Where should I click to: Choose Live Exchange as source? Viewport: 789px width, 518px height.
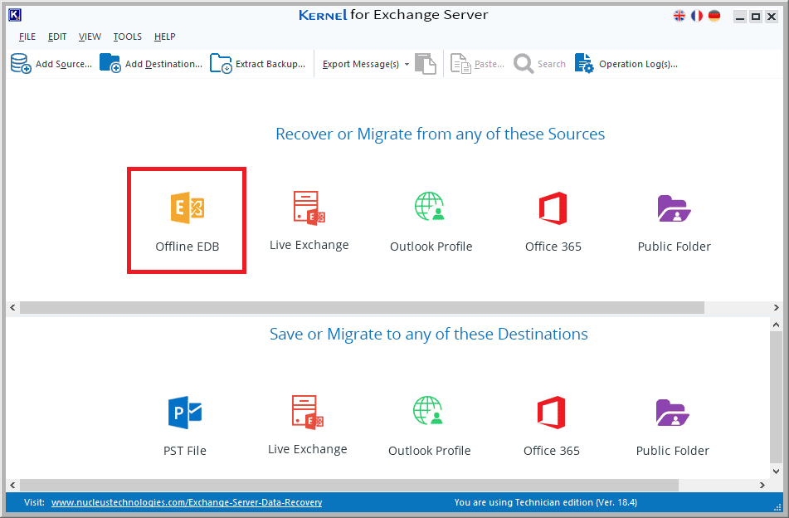click(309, 221)
